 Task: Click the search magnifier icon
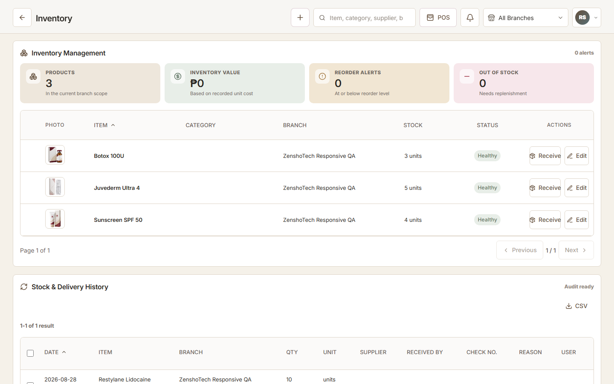click(x=322, y=18)
